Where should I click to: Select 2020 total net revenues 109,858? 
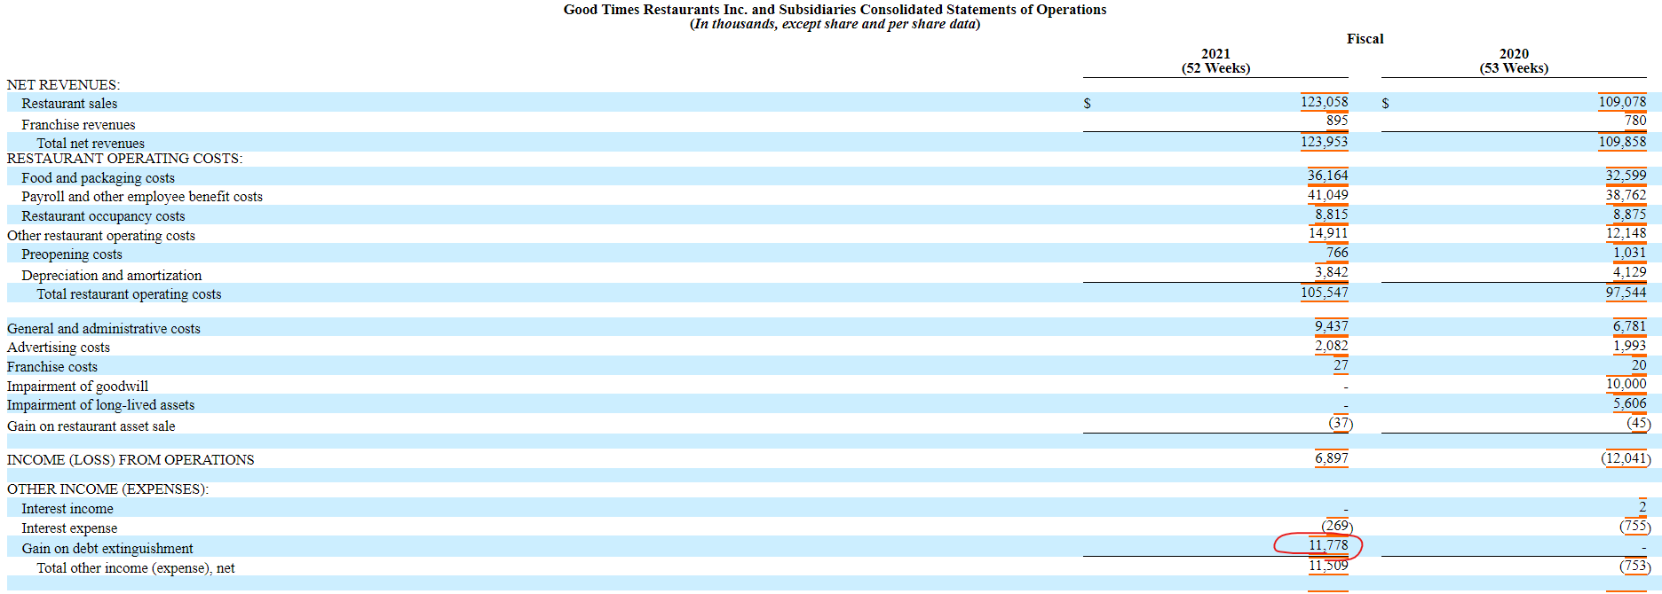1622,142
